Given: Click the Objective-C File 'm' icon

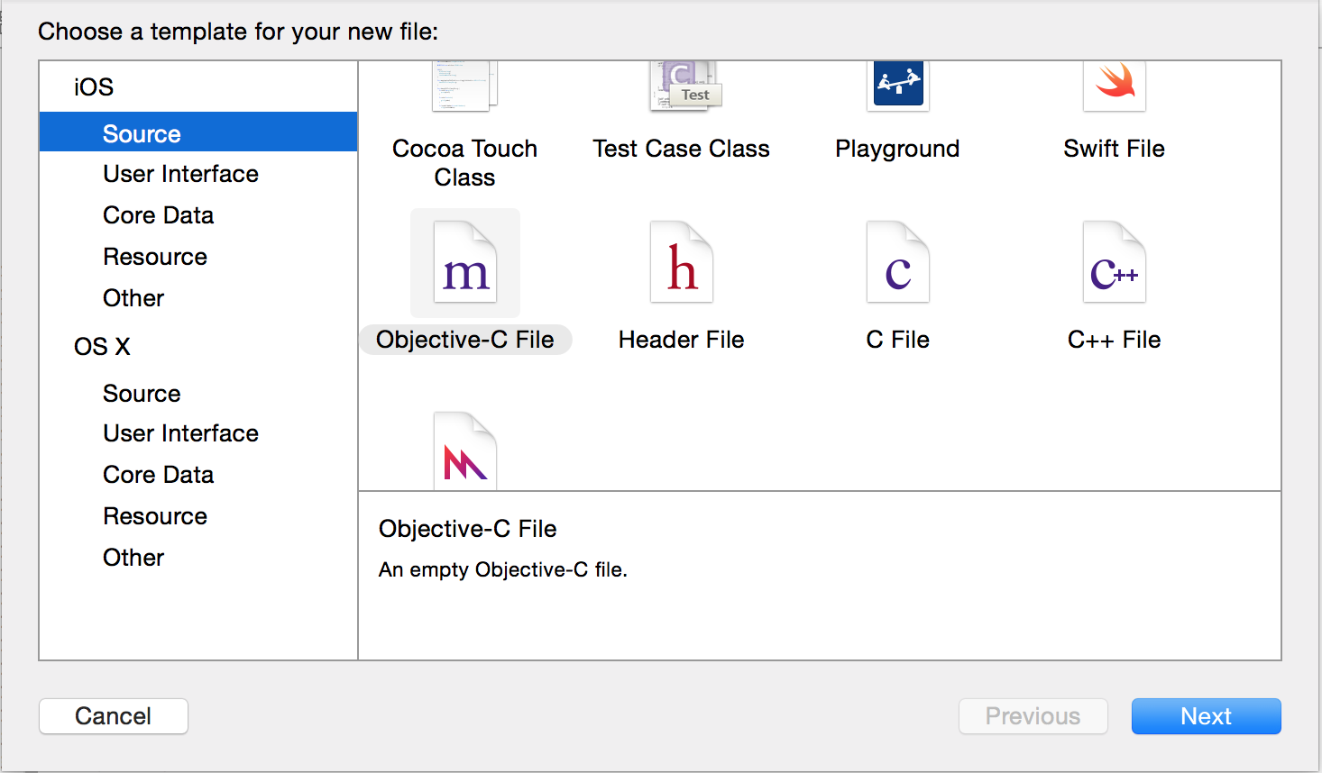Looking at the screenshot, I should pyautogui.click(x=465, y=263).
